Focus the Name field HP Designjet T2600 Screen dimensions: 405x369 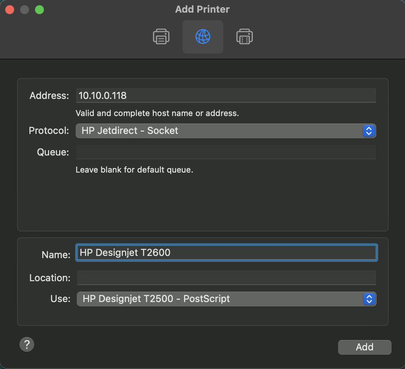point(227,253)
